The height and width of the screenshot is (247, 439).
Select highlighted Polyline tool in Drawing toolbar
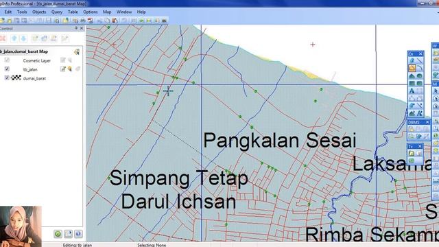point(412,68)
